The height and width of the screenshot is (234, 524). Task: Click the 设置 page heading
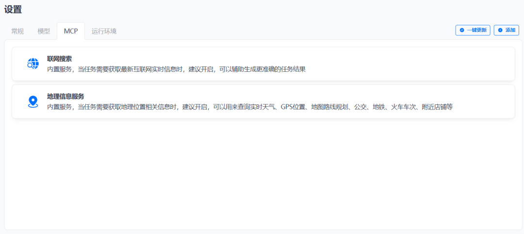(x=13, y=9)
